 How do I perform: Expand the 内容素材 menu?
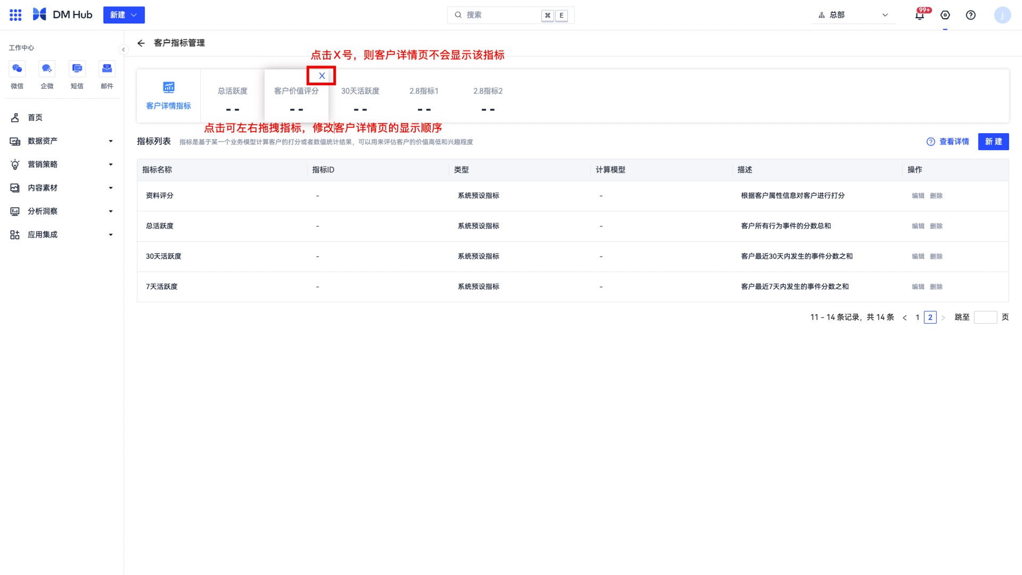point(62,188)
